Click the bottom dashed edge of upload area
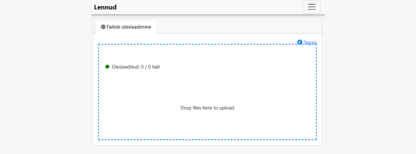This screenshot has width=416, height=154. point(207,140)
